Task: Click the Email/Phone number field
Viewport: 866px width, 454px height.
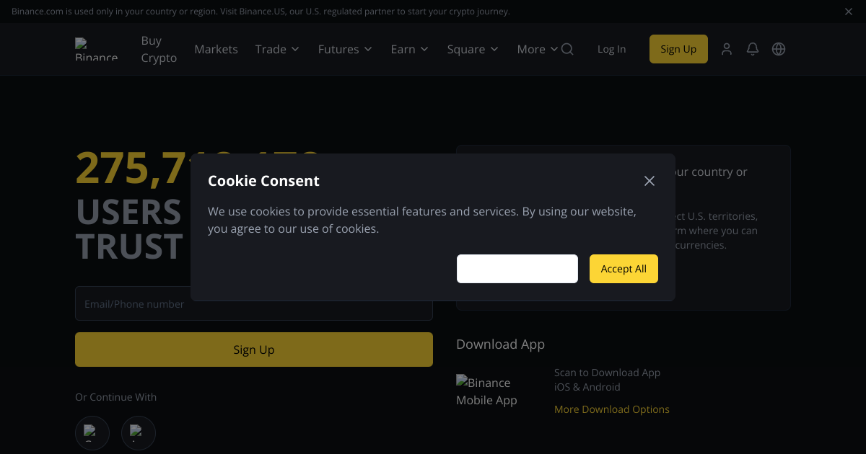Action: (254, 303)
